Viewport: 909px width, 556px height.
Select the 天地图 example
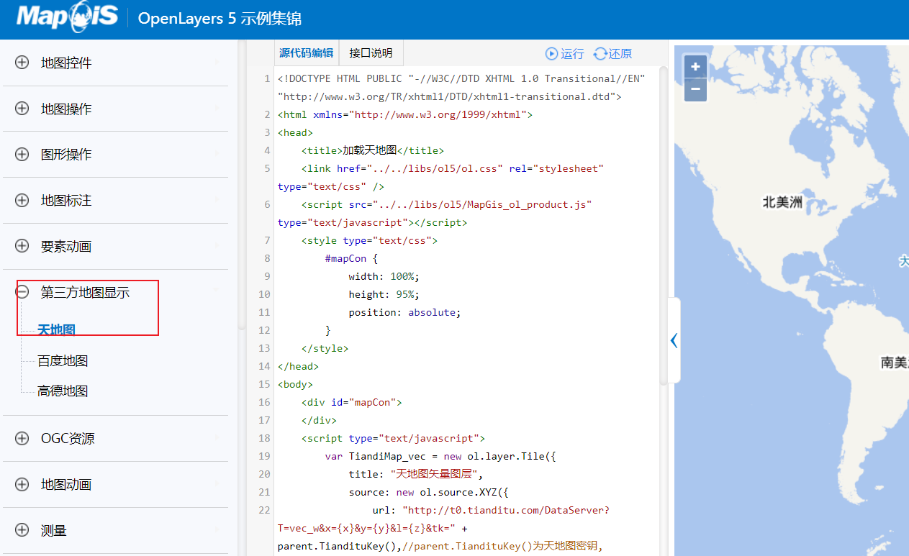(57, 330)
